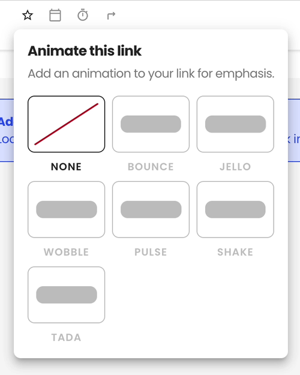
Task: Click the redirect arrow icon
Action: coord(111,16)
